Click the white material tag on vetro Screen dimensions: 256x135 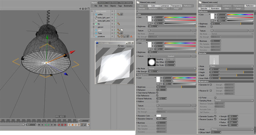(122, 30)
